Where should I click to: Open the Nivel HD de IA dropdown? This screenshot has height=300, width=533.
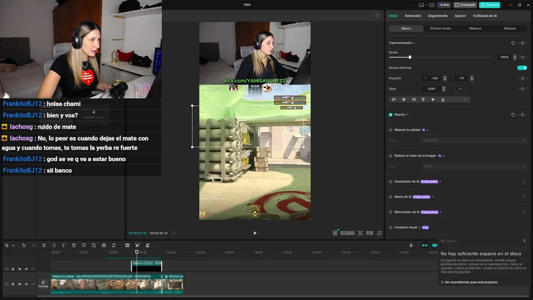pyautogui.click(x=475, y=140)
